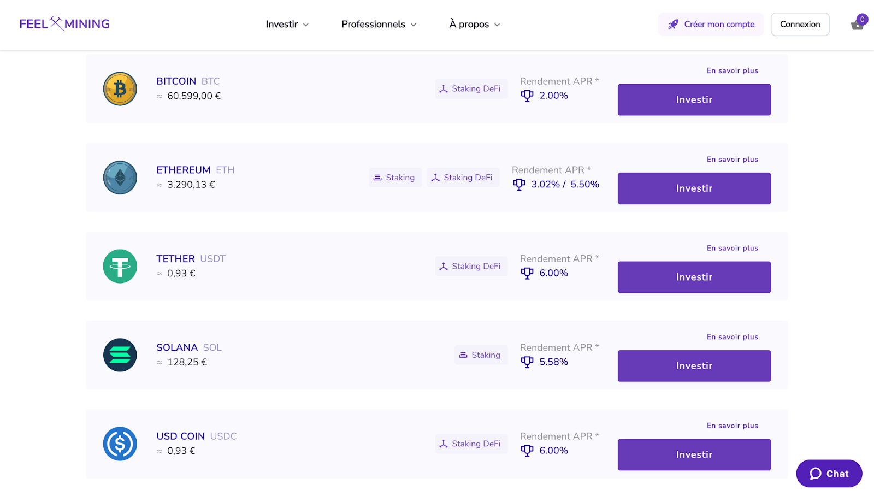Select Ethereum's Staking DeFi tag
The width and height of the screenshot is (874, 496).
pos(463,178)
